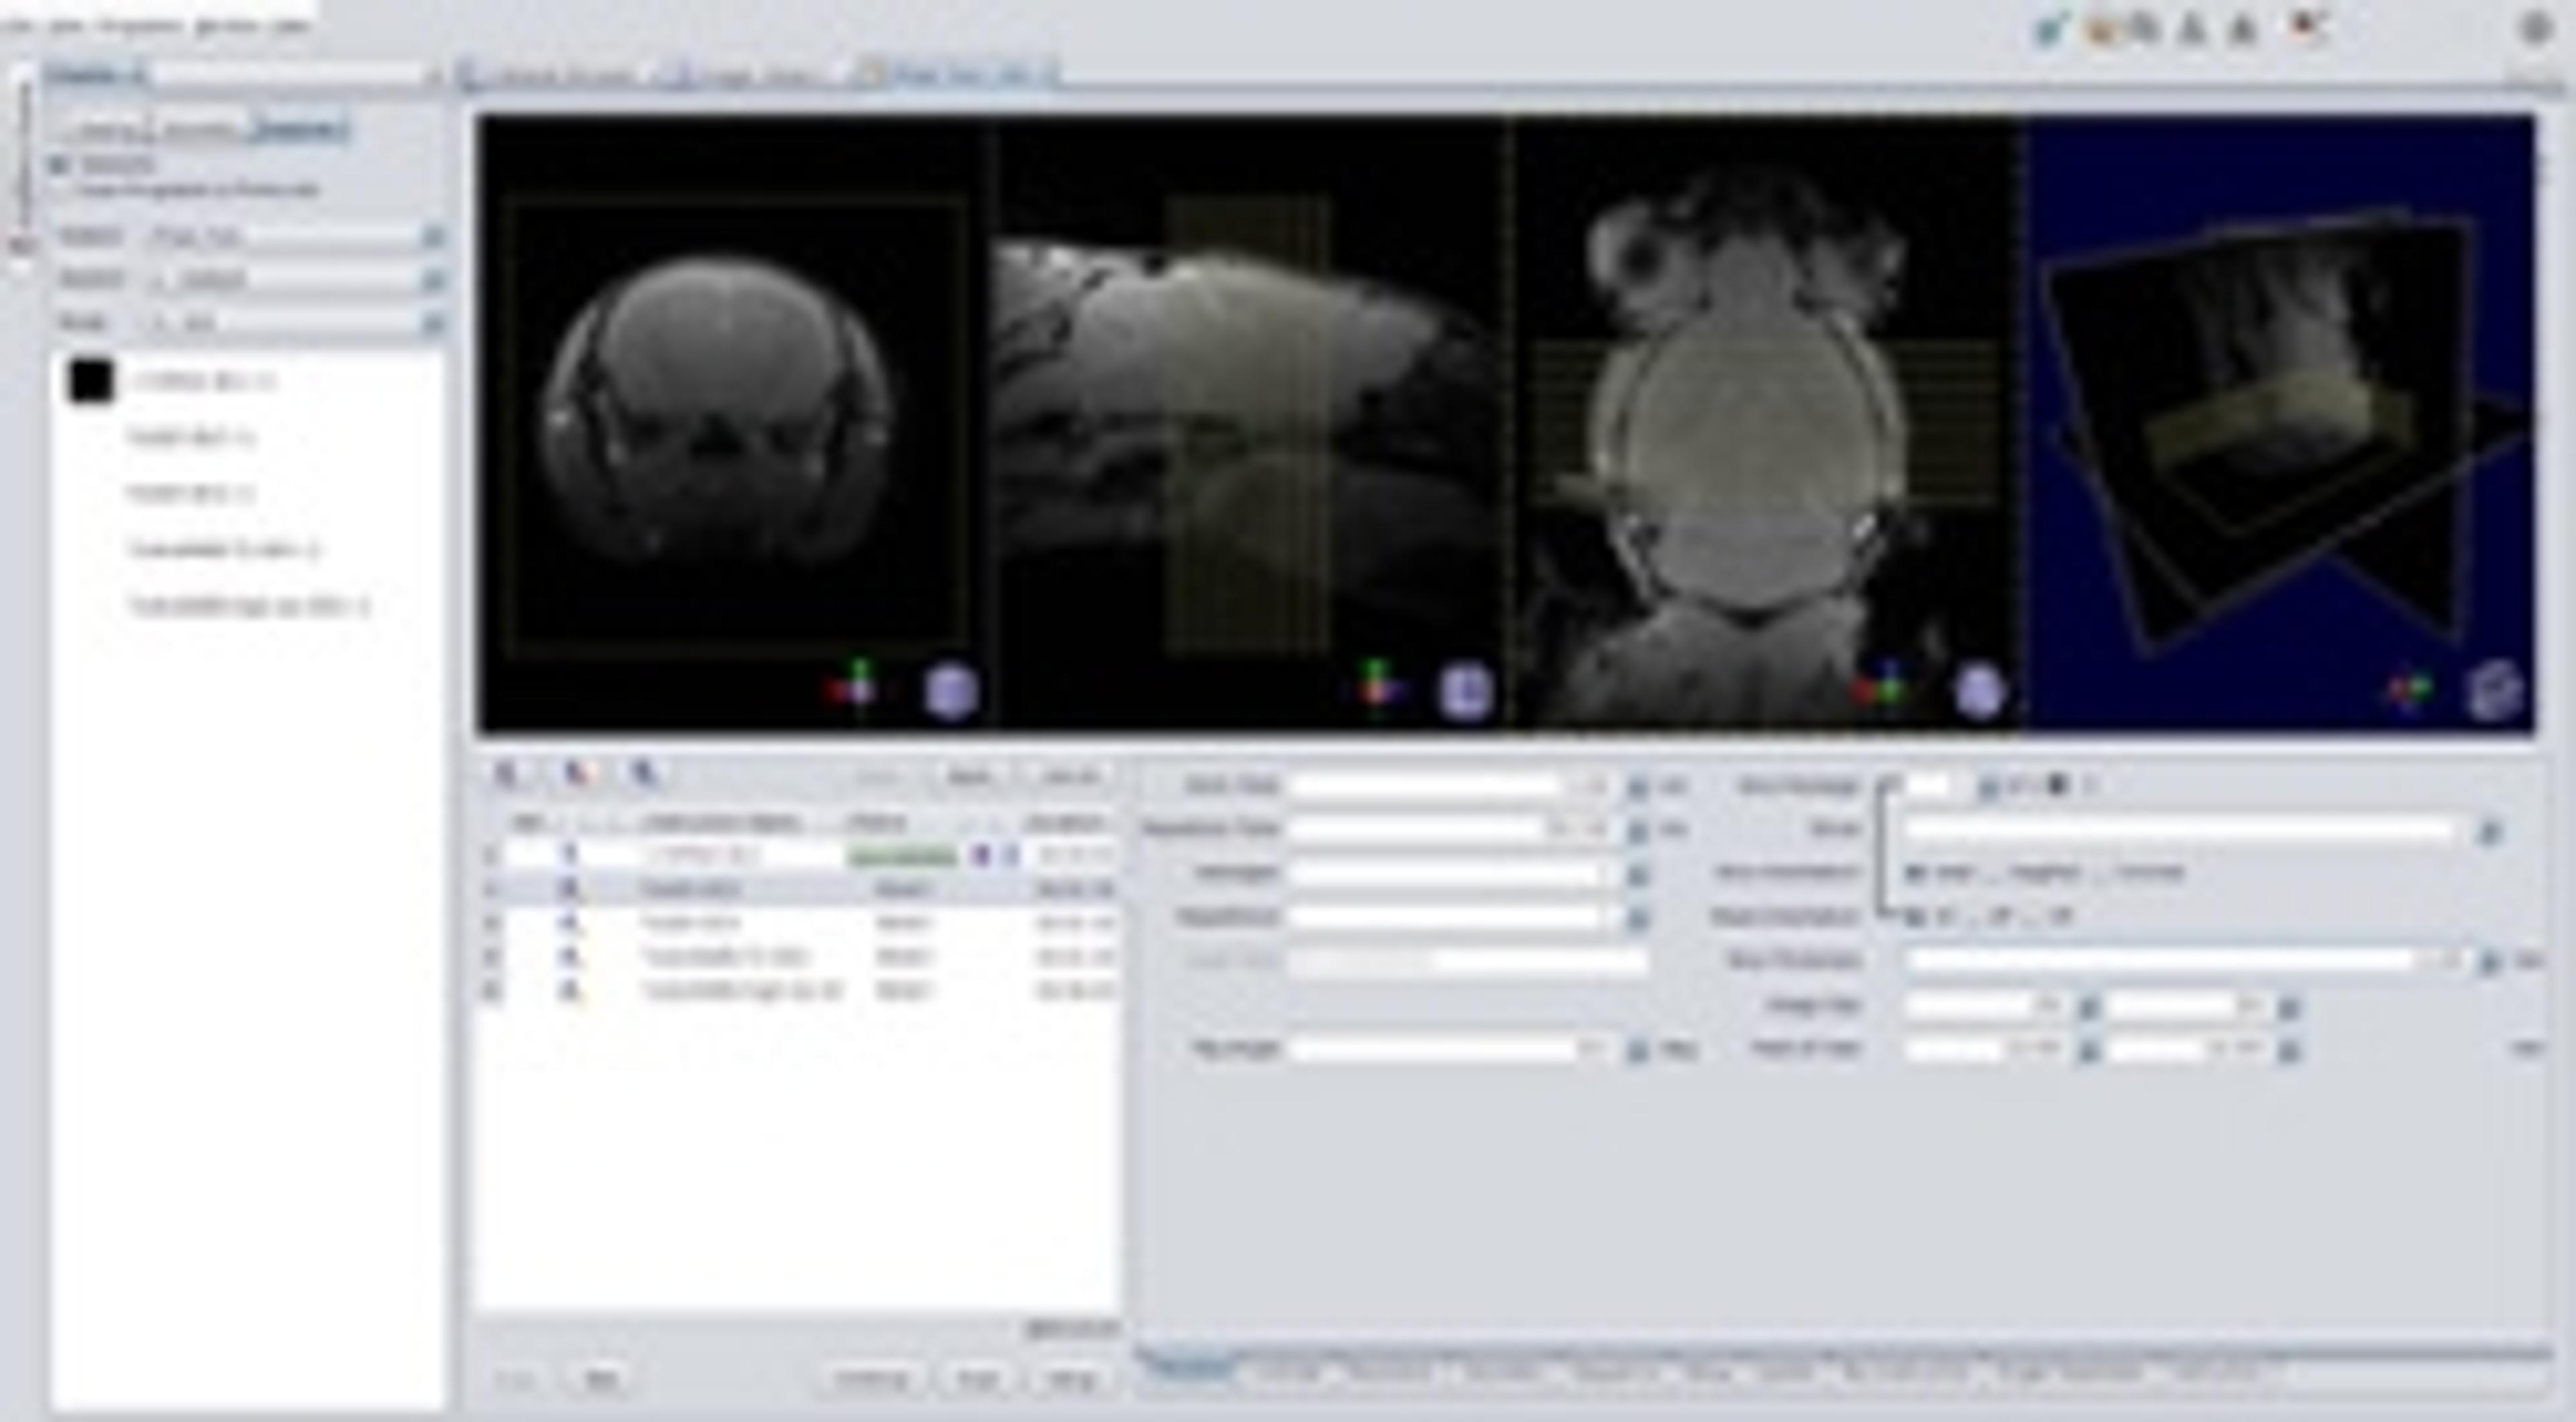Click the orientation axes icon in the sagittal viewport
Screen dimensions: 2576x1422
click(1379, 687)
